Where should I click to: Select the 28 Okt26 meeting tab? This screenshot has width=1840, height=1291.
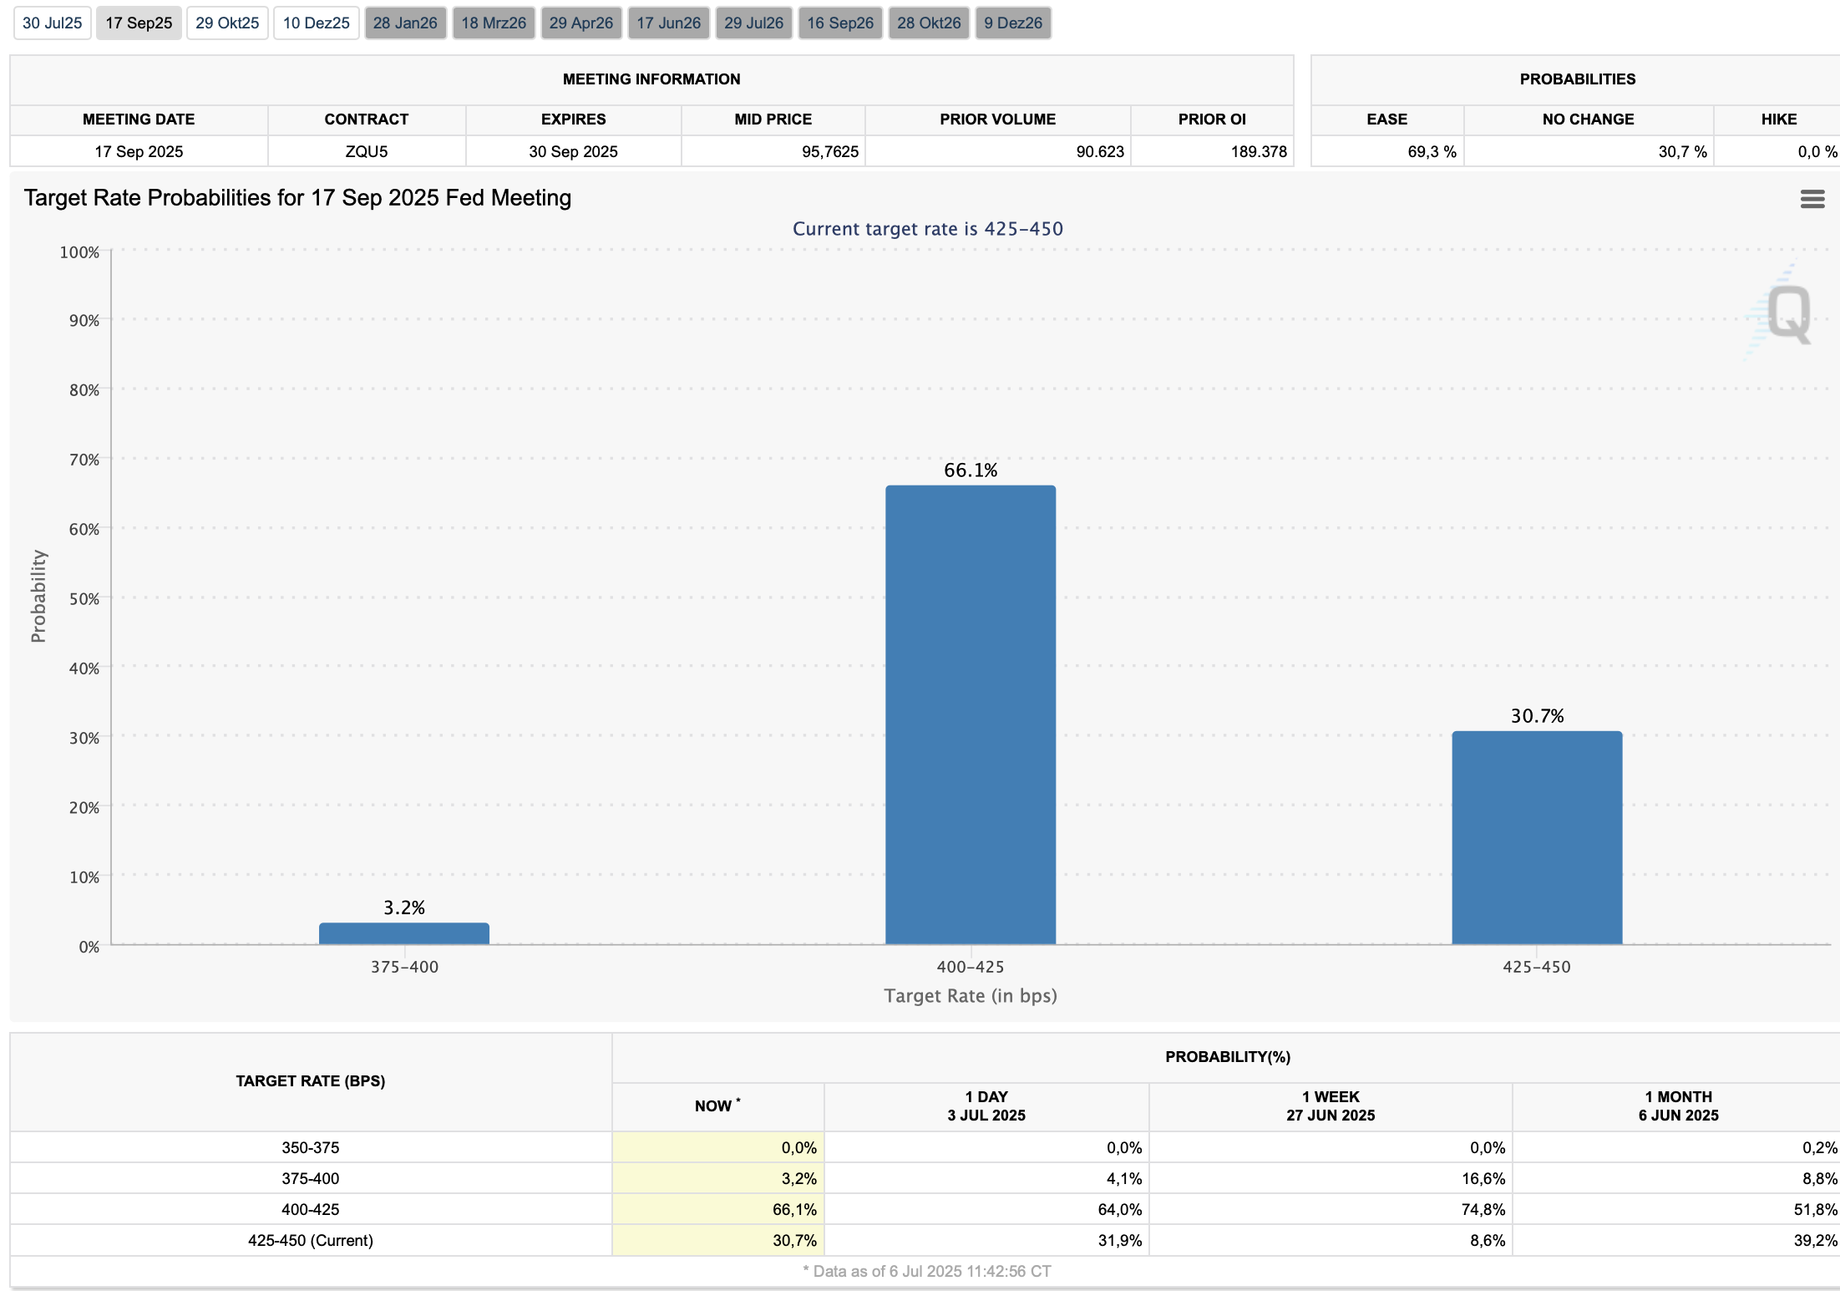[929, 23]
